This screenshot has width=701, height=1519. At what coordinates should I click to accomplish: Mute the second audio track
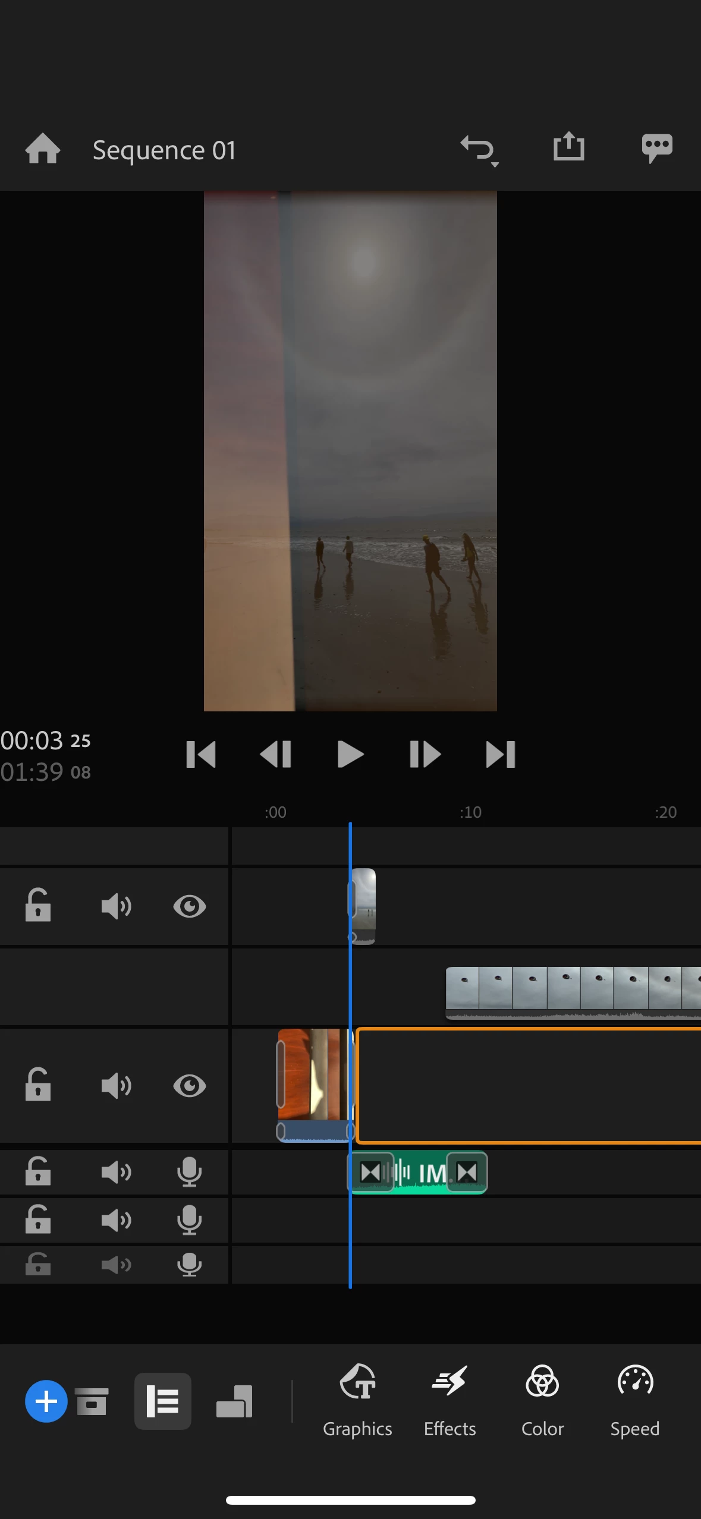pos(116,1220)
